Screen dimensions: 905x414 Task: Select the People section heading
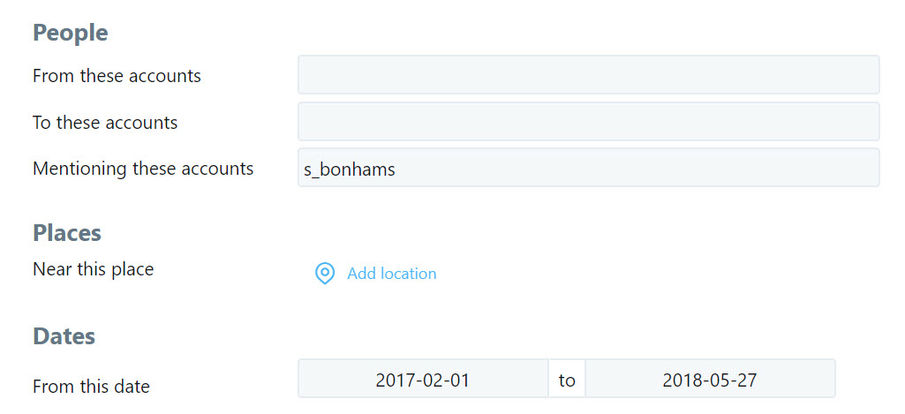(x=70, y=33)
